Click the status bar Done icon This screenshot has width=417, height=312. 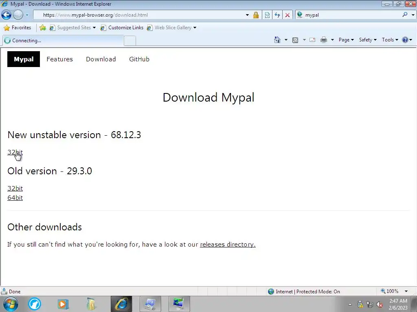click(x=4, y=291)
